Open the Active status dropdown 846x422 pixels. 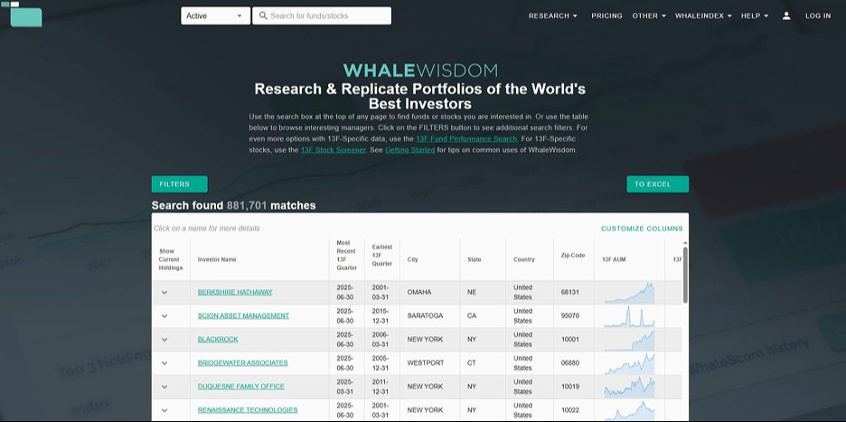click(x=215, y=15)
